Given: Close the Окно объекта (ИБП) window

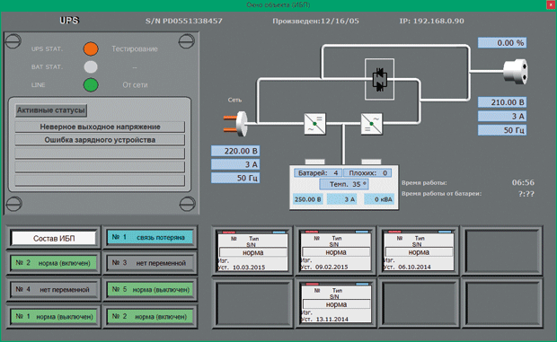Looking at the screenshot, I should pyautogui.click(x=552, y=4).
